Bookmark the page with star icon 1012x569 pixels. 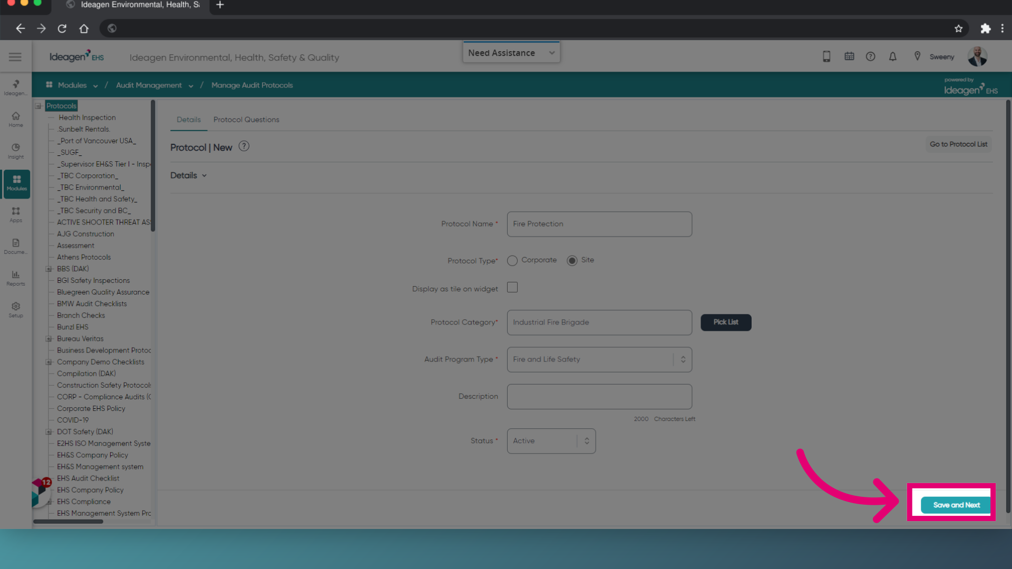point(958,28)
